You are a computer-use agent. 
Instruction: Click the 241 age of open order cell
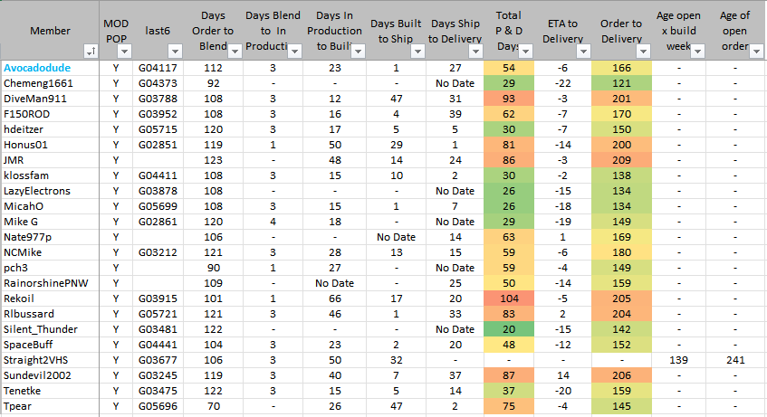(734, 360)
